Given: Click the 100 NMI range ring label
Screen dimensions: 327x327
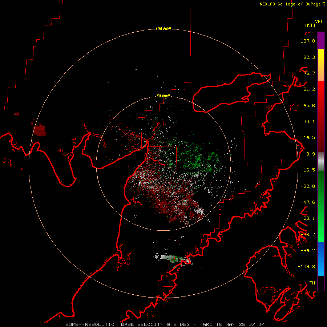Looking at the screenshot, I should (163, 29).
